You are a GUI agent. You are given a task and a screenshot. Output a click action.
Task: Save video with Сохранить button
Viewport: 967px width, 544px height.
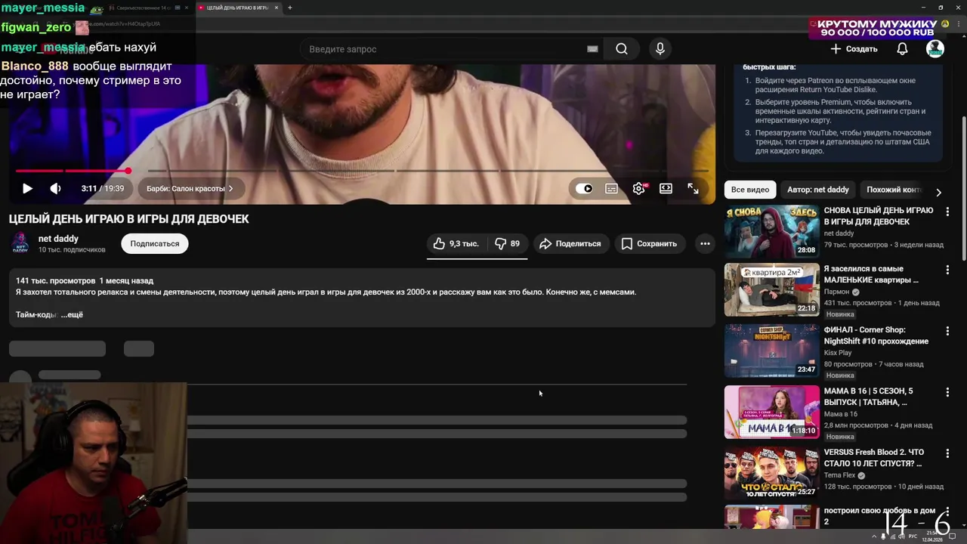[x=649, y=243]
